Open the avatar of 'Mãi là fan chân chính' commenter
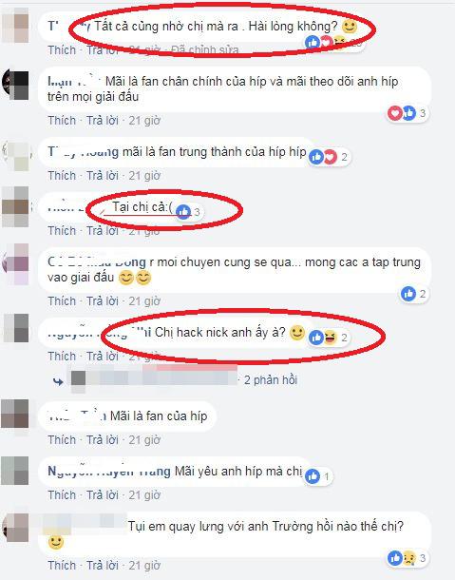Image resolution: width=455 pixels, height=580 pixels. [x=15, y=85]
